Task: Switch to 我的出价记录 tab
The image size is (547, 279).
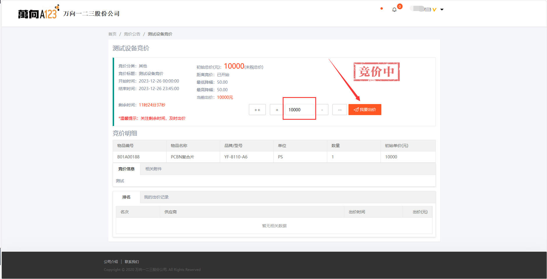Action: click(156, 197)
